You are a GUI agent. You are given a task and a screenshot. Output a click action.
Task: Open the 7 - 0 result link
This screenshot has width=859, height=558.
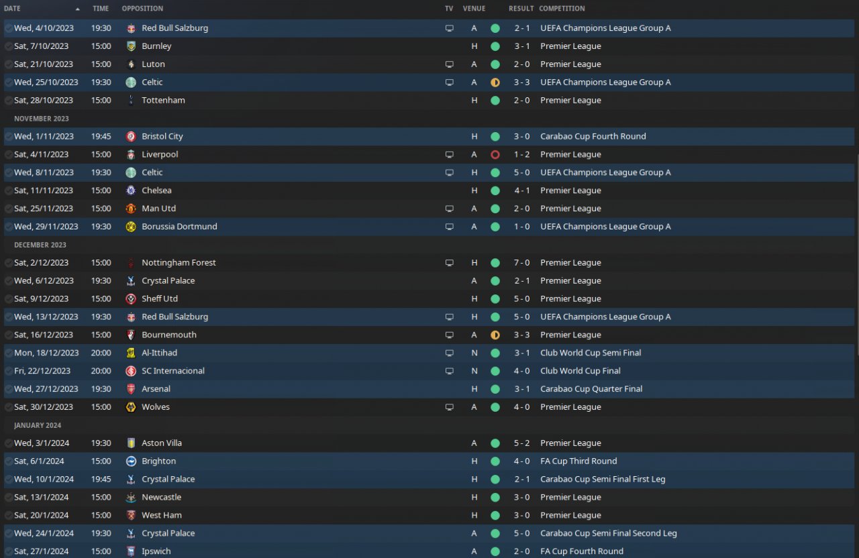522,263
